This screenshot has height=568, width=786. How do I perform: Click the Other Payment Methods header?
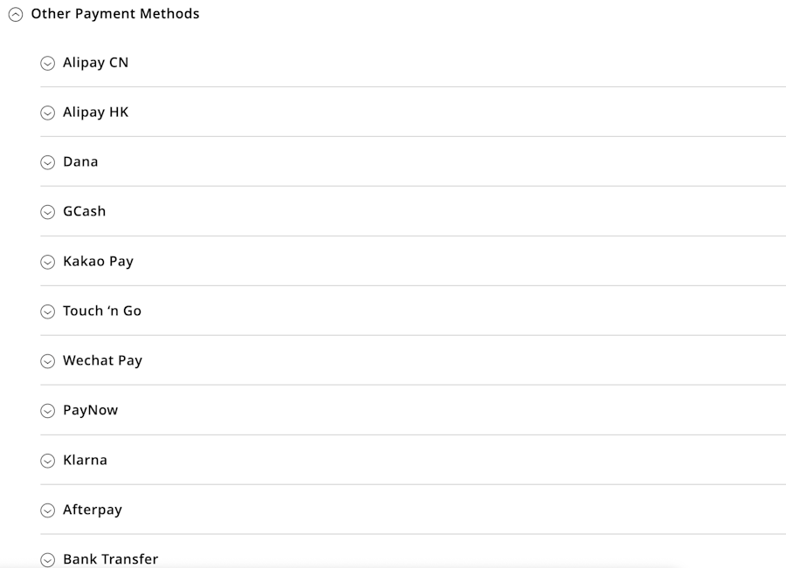pos(114,14)
